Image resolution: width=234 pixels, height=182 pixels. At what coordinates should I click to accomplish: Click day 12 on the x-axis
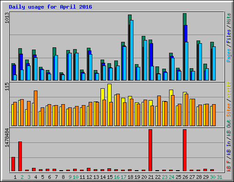click(x=89, y=177)
